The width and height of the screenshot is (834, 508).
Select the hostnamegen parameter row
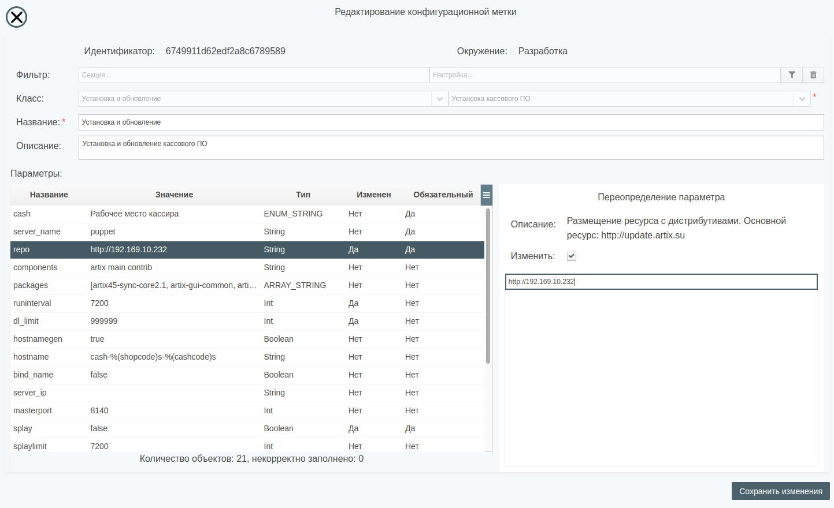pos(247,339)
